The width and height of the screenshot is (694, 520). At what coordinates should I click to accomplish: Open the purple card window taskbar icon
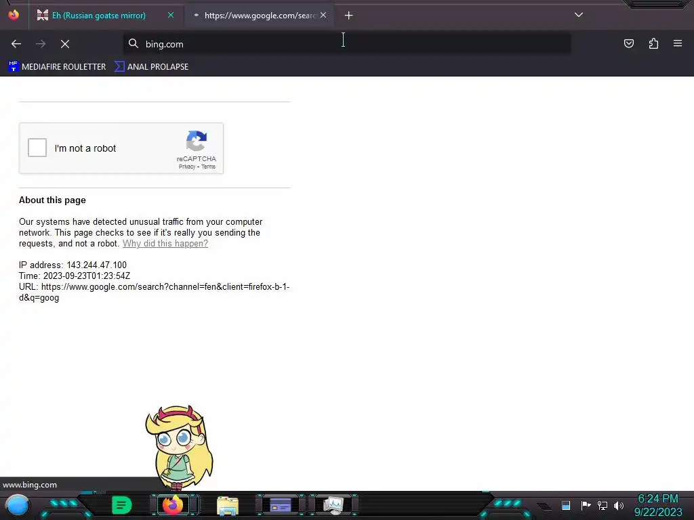pos(280,505)
